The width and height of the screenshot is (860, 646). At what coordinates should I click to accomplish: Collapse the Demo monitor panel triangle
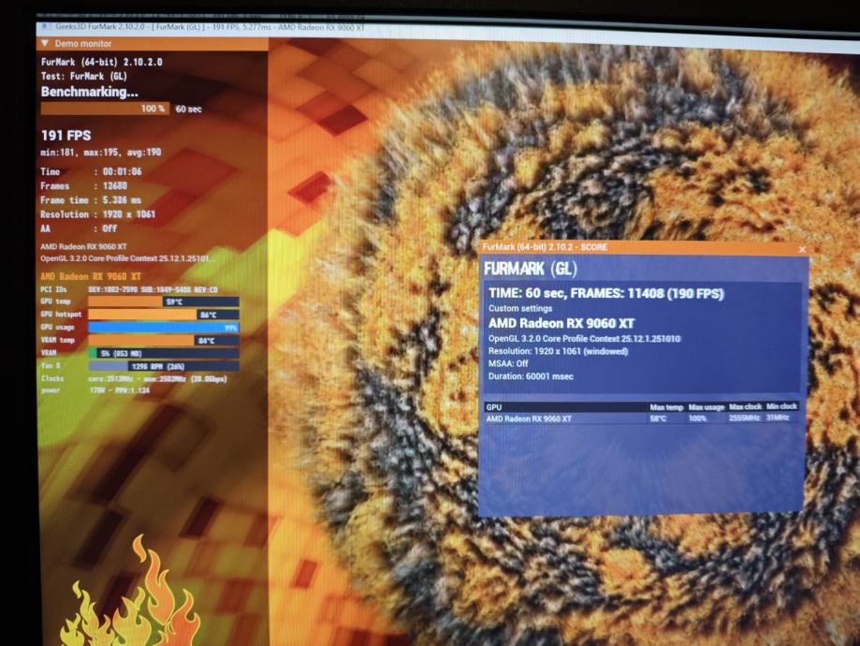(45, 43)
